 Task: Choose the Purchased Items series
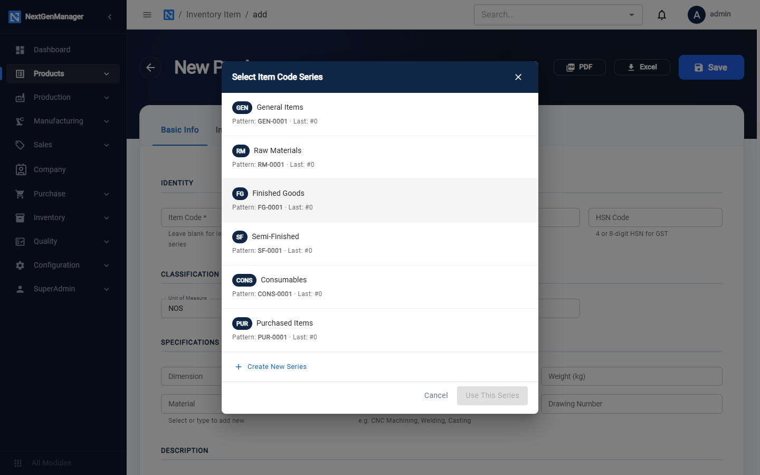[380, 330]
